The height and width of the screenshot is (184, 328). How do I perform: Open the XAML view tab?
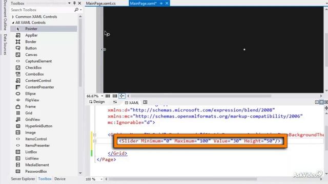[132, 103]
